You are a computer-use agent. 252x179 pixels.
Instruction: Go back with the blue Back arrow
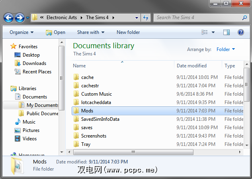pyautogui.click(x=8, y=18)
